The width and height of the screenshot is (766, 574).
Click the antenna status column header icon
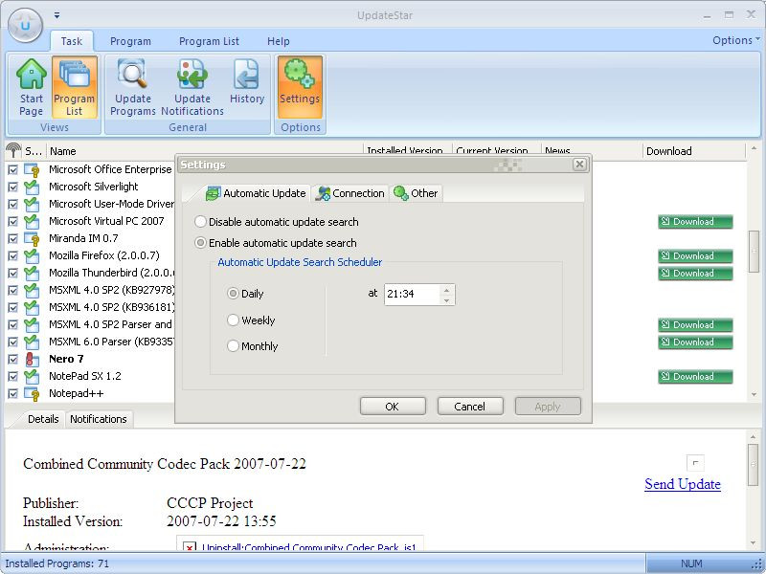tap(13, 150)
